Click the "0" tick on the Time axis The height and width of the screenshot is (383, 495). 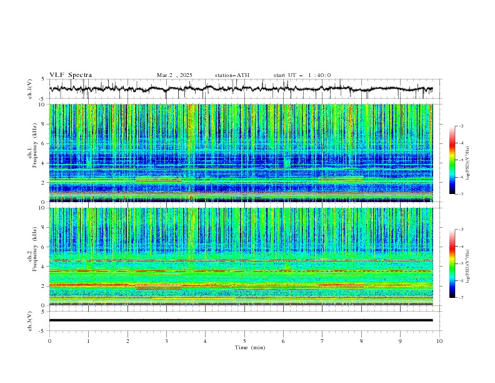(49, 341)
